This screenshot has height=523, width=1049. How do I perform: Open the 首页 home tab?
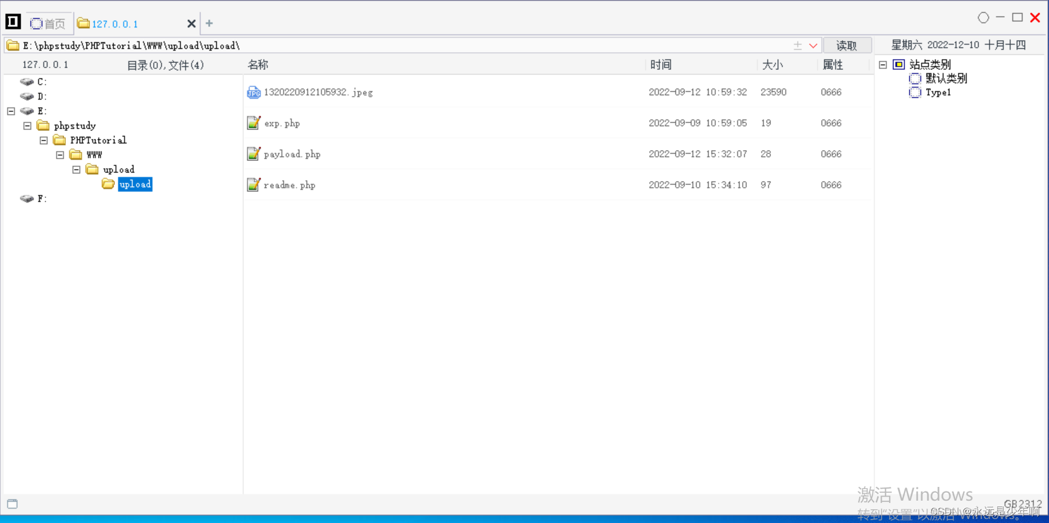(48, 23)
